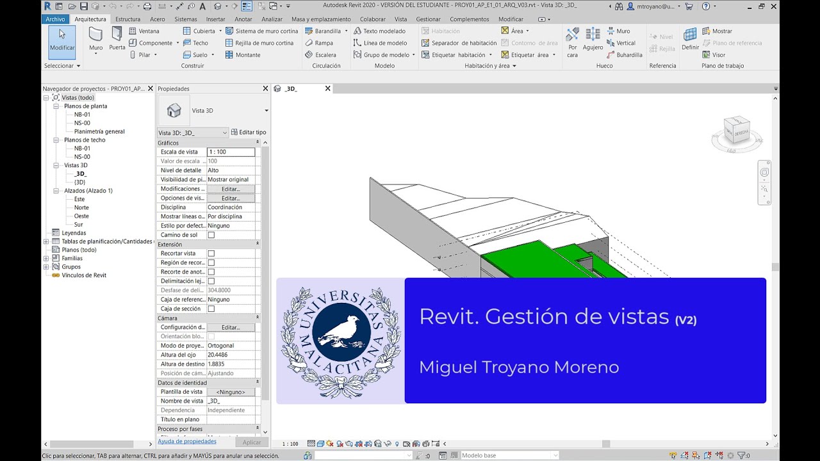Open the Seleccionar panel dropdown
Image resolution: width=820 pixels, height=461 pixels.
tap(62, 66)
